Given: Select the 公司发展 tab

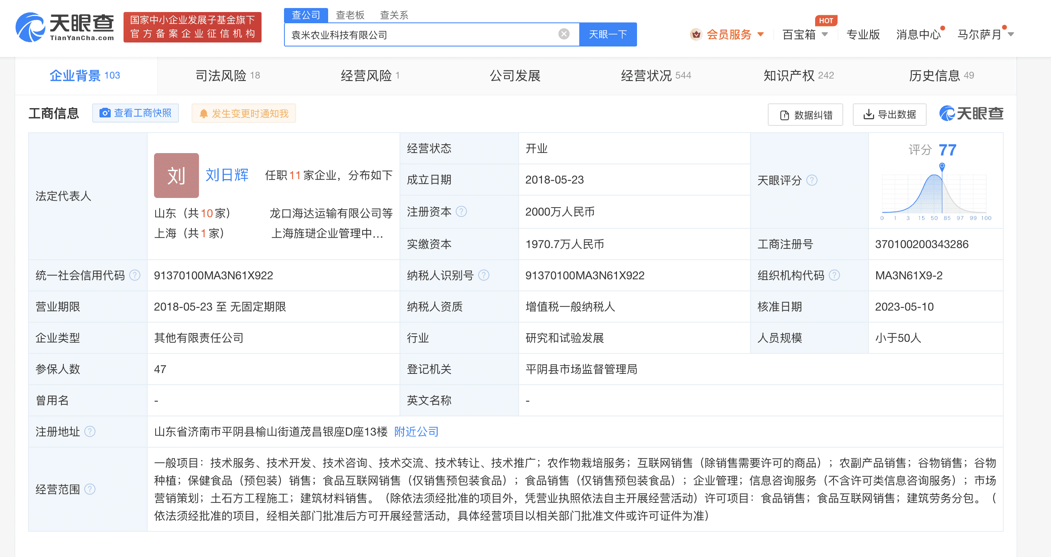Looking at the screenshot, I should coord(515,76).
